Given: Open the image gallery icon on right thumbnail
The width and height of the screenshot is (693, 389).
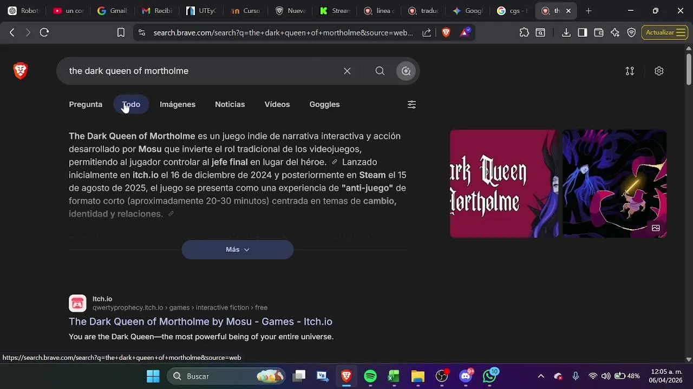Looking at the screenshot, I should pyautogui.click(x=656, y=227).
